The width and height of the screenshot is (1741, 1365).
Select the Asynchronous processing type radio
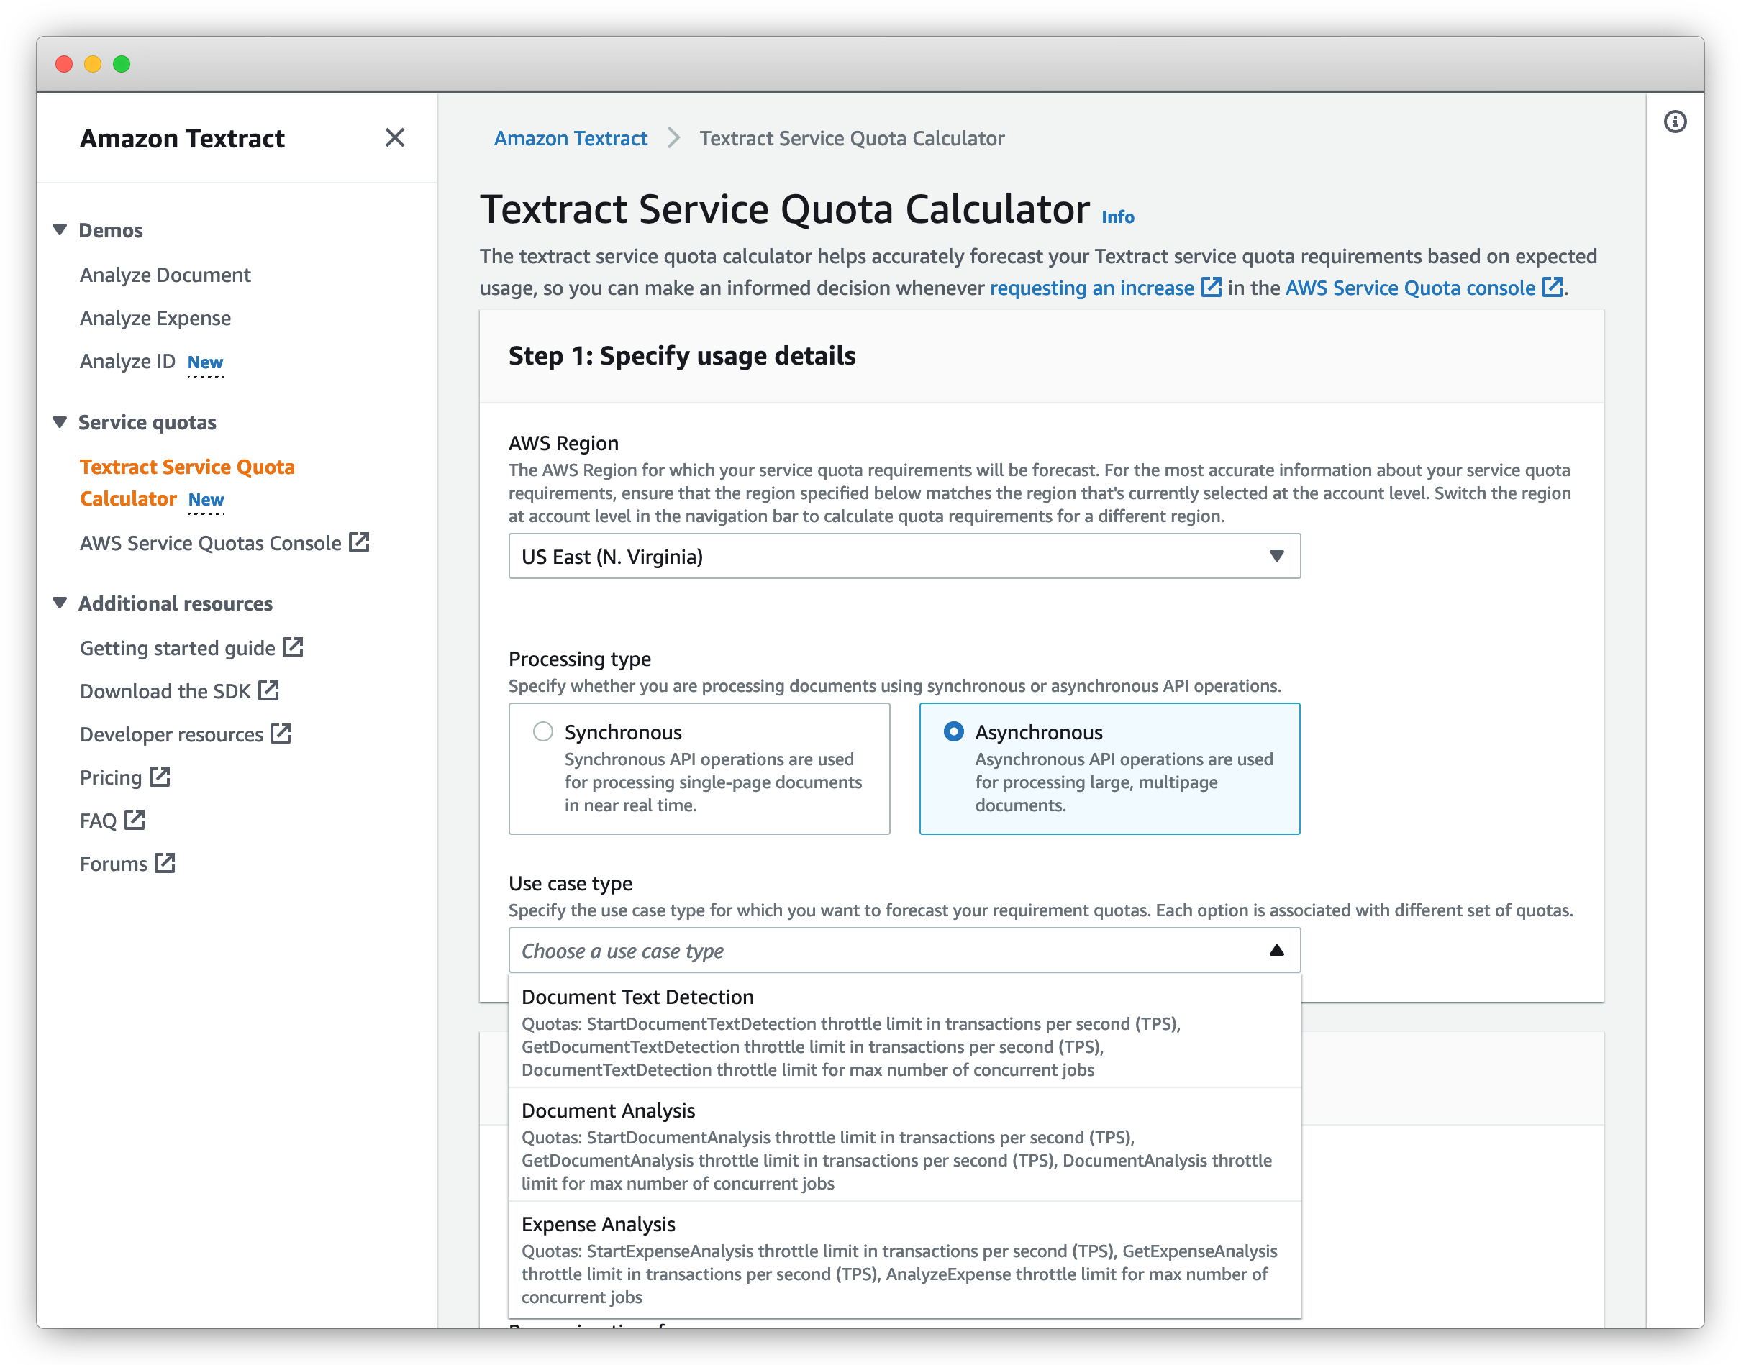click(x=953, y=731)
